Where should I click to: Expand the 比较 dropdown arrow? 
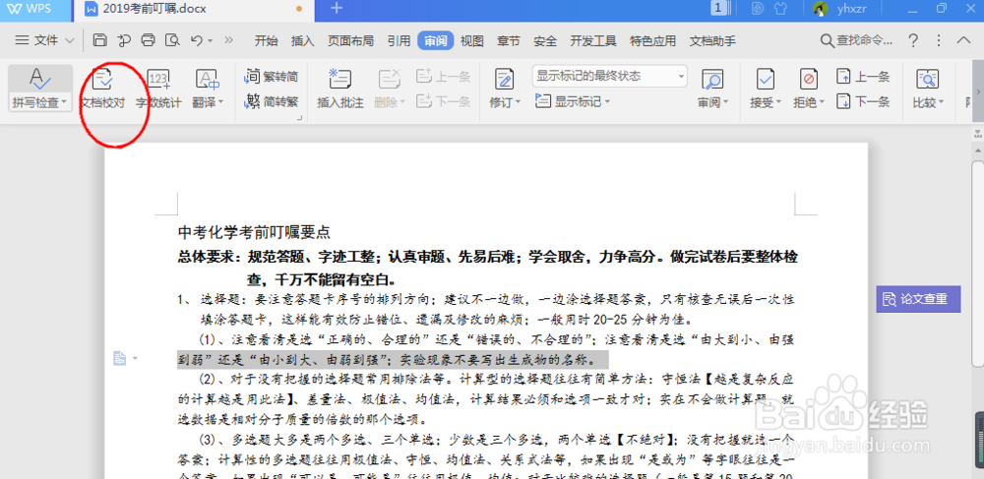(941, 103)
